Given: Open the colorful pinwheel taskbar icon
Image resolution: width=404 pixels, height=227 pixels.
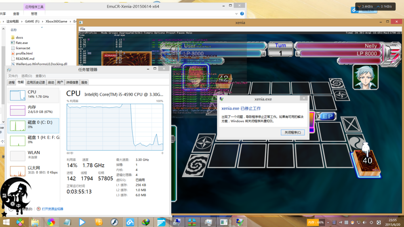Looking at the screenshot, I should (x=20, y=222).
